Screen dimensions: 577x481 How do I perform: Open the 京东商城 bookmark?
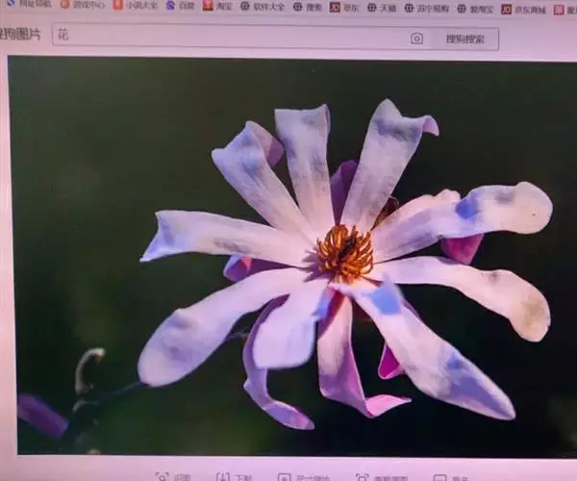[523, 10]
